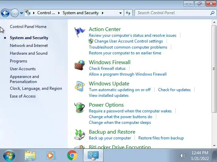Open the Action Center heading link

click(x=105, y=29)
